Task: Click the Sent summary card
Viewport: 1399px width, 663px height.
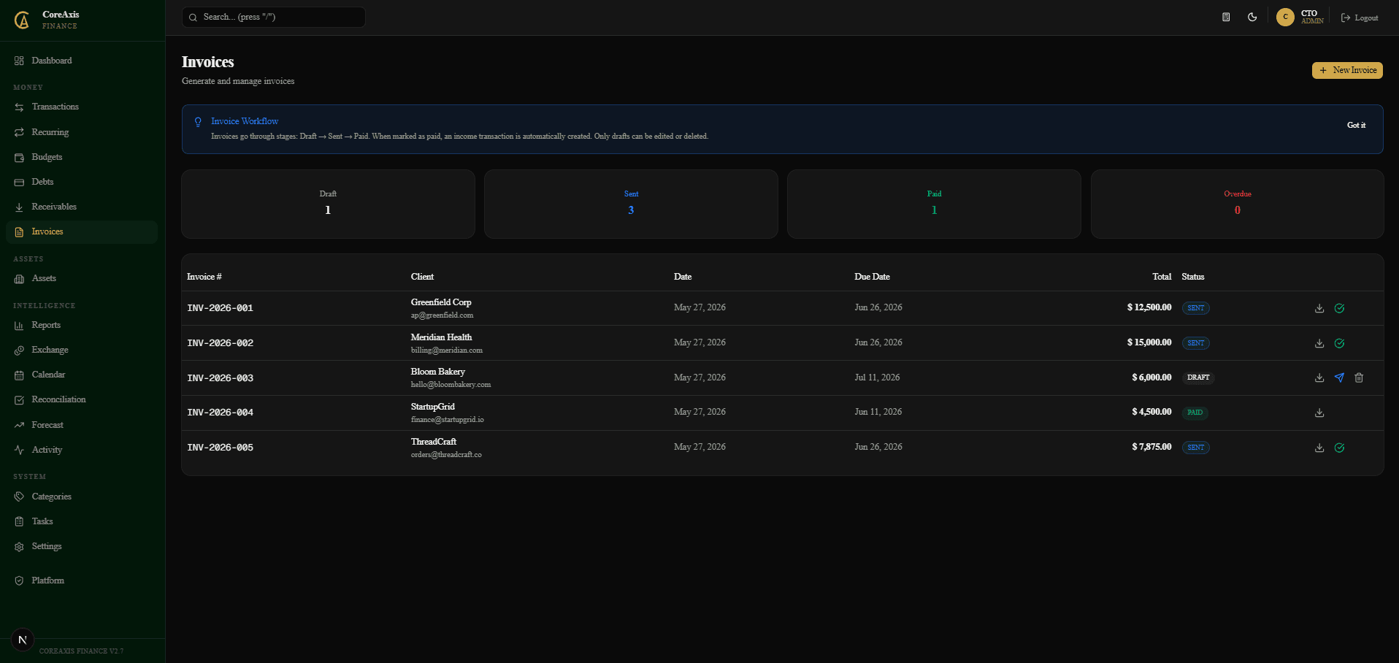Action: pyautogui.click(x=631, y=204)
